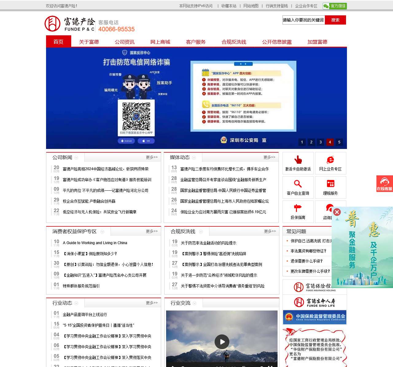Click 更多>> in 媒体动态

[x=269, y=157]
